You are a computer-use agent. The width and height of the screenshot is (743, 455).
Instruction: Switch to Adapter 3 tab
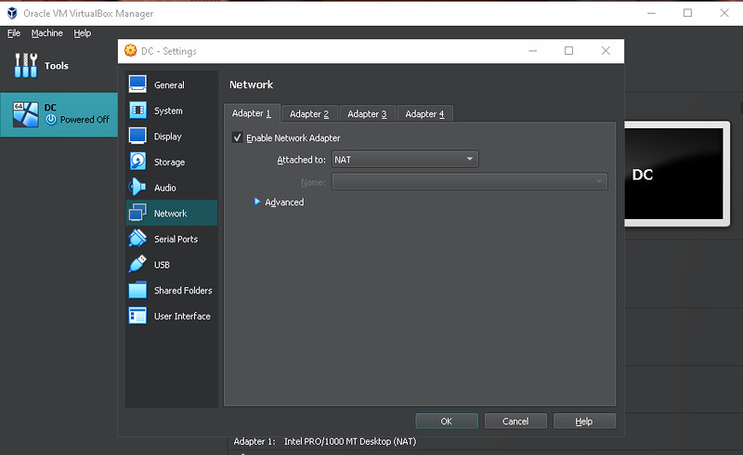(x=367, y=113)
